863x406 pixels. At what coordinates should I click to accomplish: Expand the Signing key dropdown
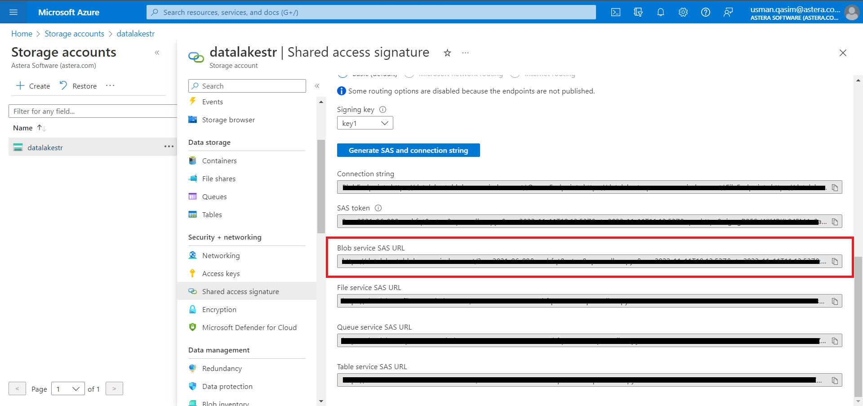click(365, 123)
